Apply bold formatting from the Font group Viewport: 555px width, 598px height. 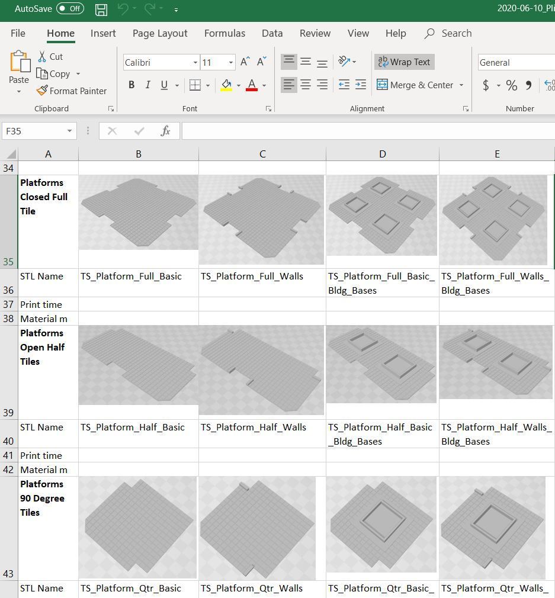click(131, 85)
